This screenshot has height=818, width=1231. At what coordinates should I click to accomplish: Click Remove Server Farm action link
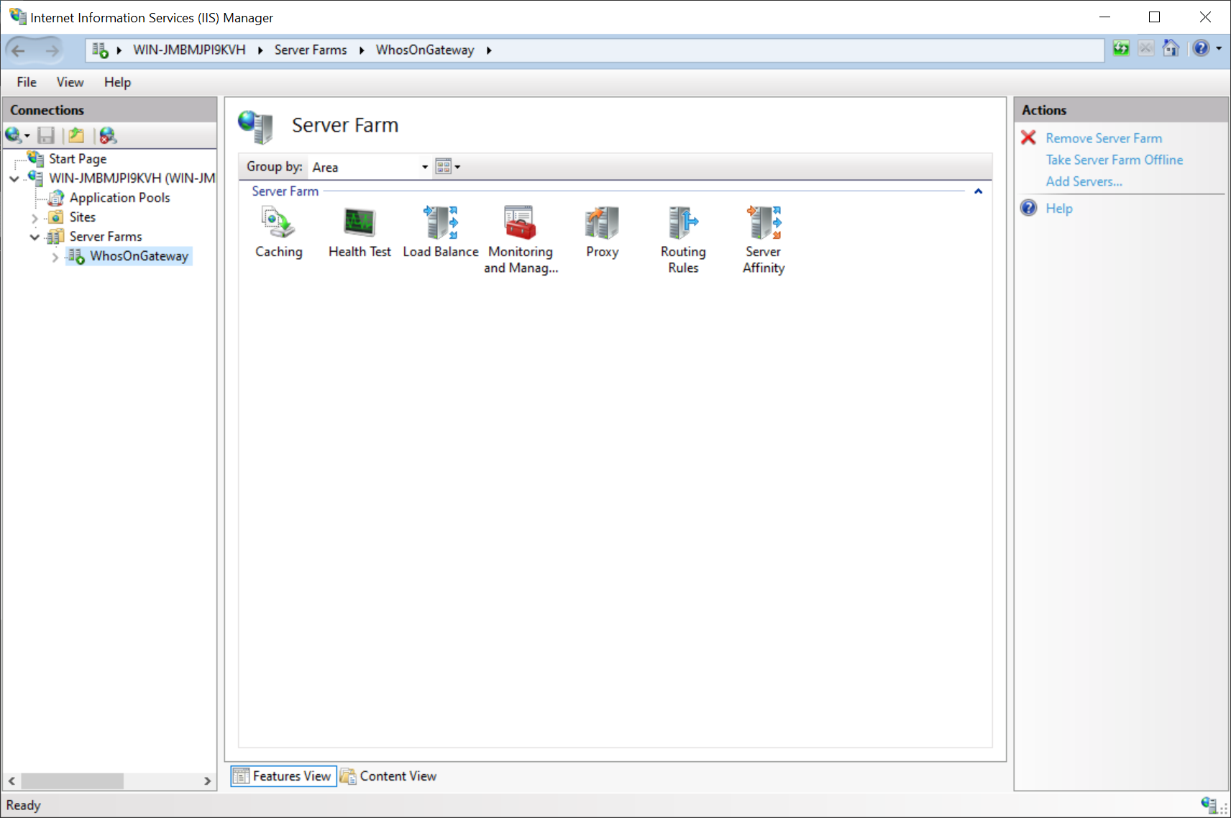click(x=1104, y=138)
